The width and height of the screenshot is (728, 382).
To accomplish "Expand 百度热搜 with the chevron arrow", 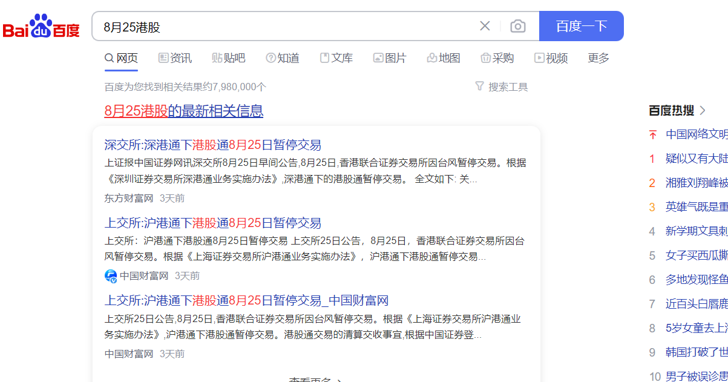I will click(x=703, y=110).
